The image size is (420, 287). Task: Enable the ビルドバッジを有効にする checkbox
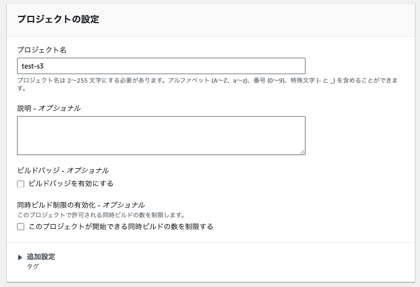click(x=20, y=184)
